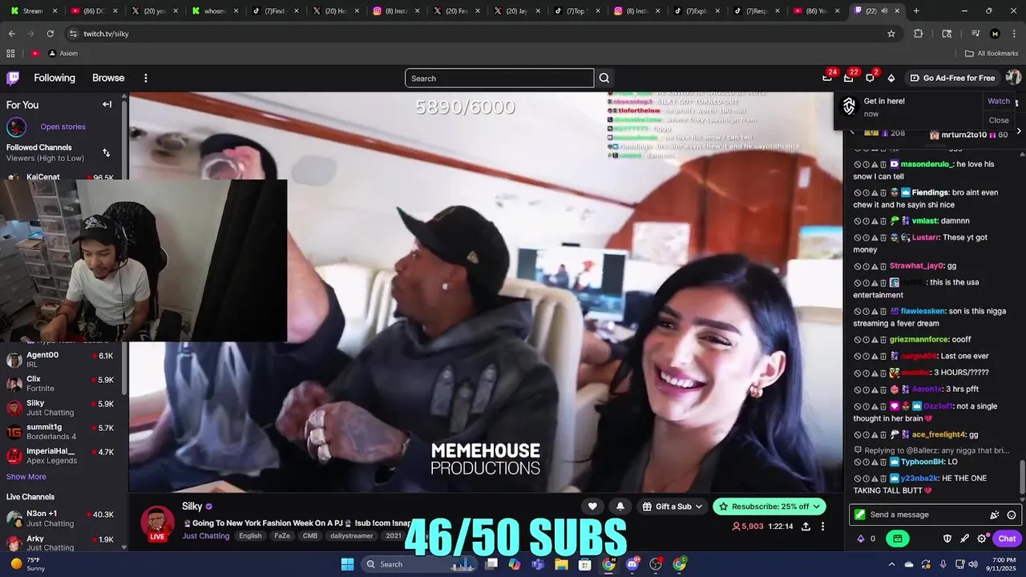Click the dailystreamer tag
The height and width of the screenshot is (577, 1026).
click(352, 536)
